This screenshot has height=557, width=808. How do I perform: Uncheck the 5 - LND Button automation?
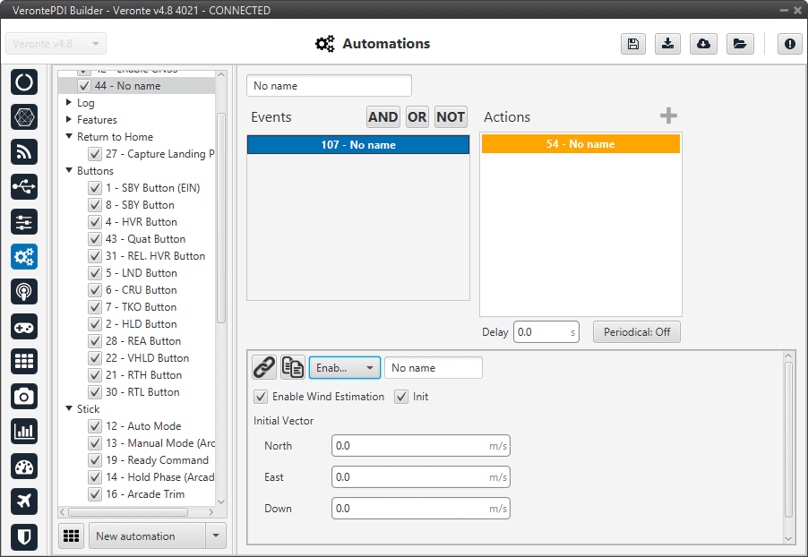coord(94,273)
